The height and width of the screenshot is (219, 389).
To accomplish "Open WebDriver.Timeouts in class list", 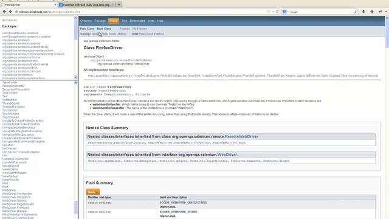I will pyautogui.click(x=15, y=207).
